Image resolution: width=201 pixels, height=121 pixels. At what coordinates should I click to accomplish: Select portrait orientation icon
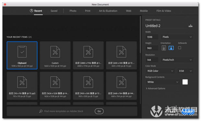coord(164,48)
